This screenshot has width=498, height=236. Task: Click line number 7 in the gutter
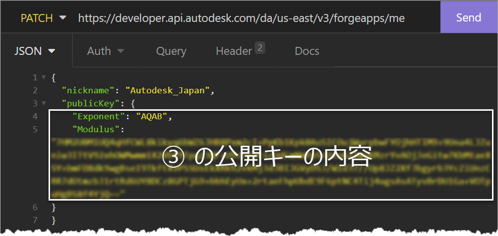point(35,220)
